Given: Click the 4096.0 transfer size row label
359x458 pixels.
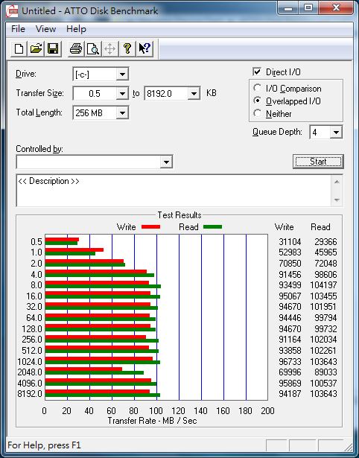Looking at the screenshot, I should [x=30, y=383].
